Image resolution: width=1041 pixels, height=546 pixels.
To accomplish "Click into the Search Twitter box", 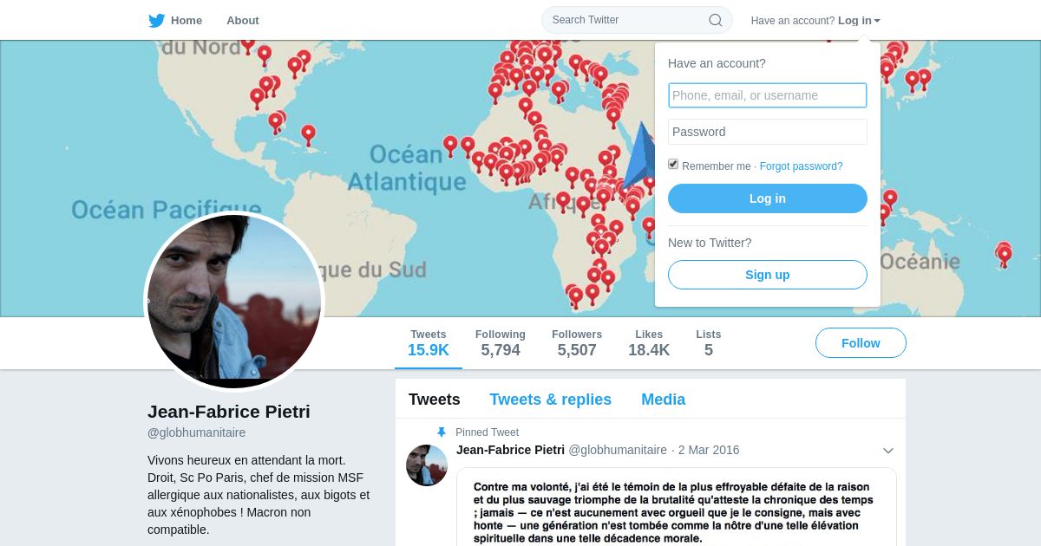I will point(629,20).
